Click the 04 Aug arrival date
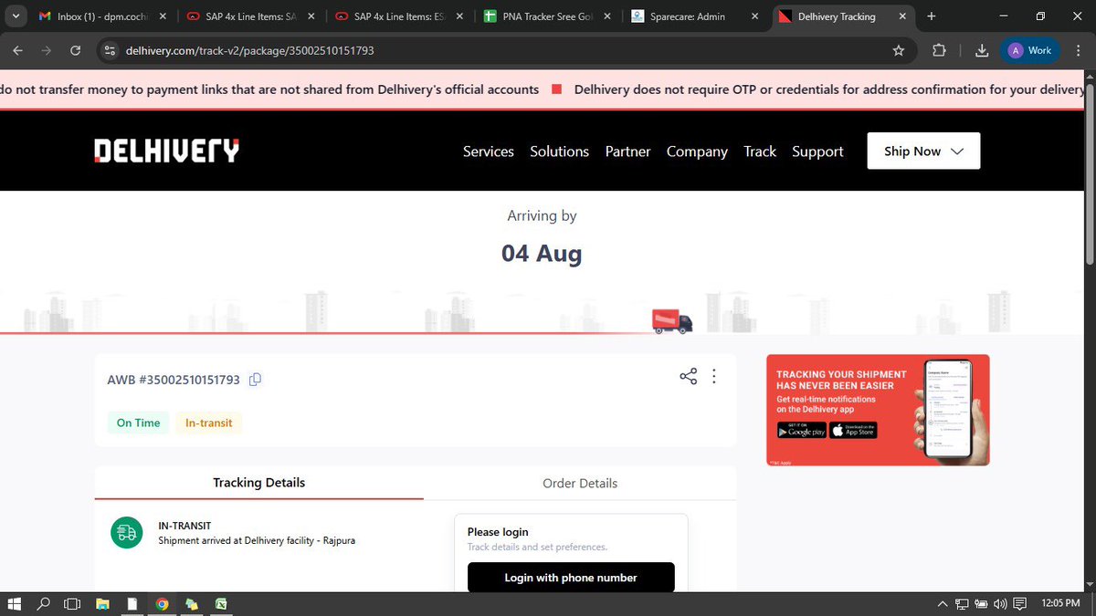The width and height of the screenshot is (1096, 616). click(x=542, y=253)
